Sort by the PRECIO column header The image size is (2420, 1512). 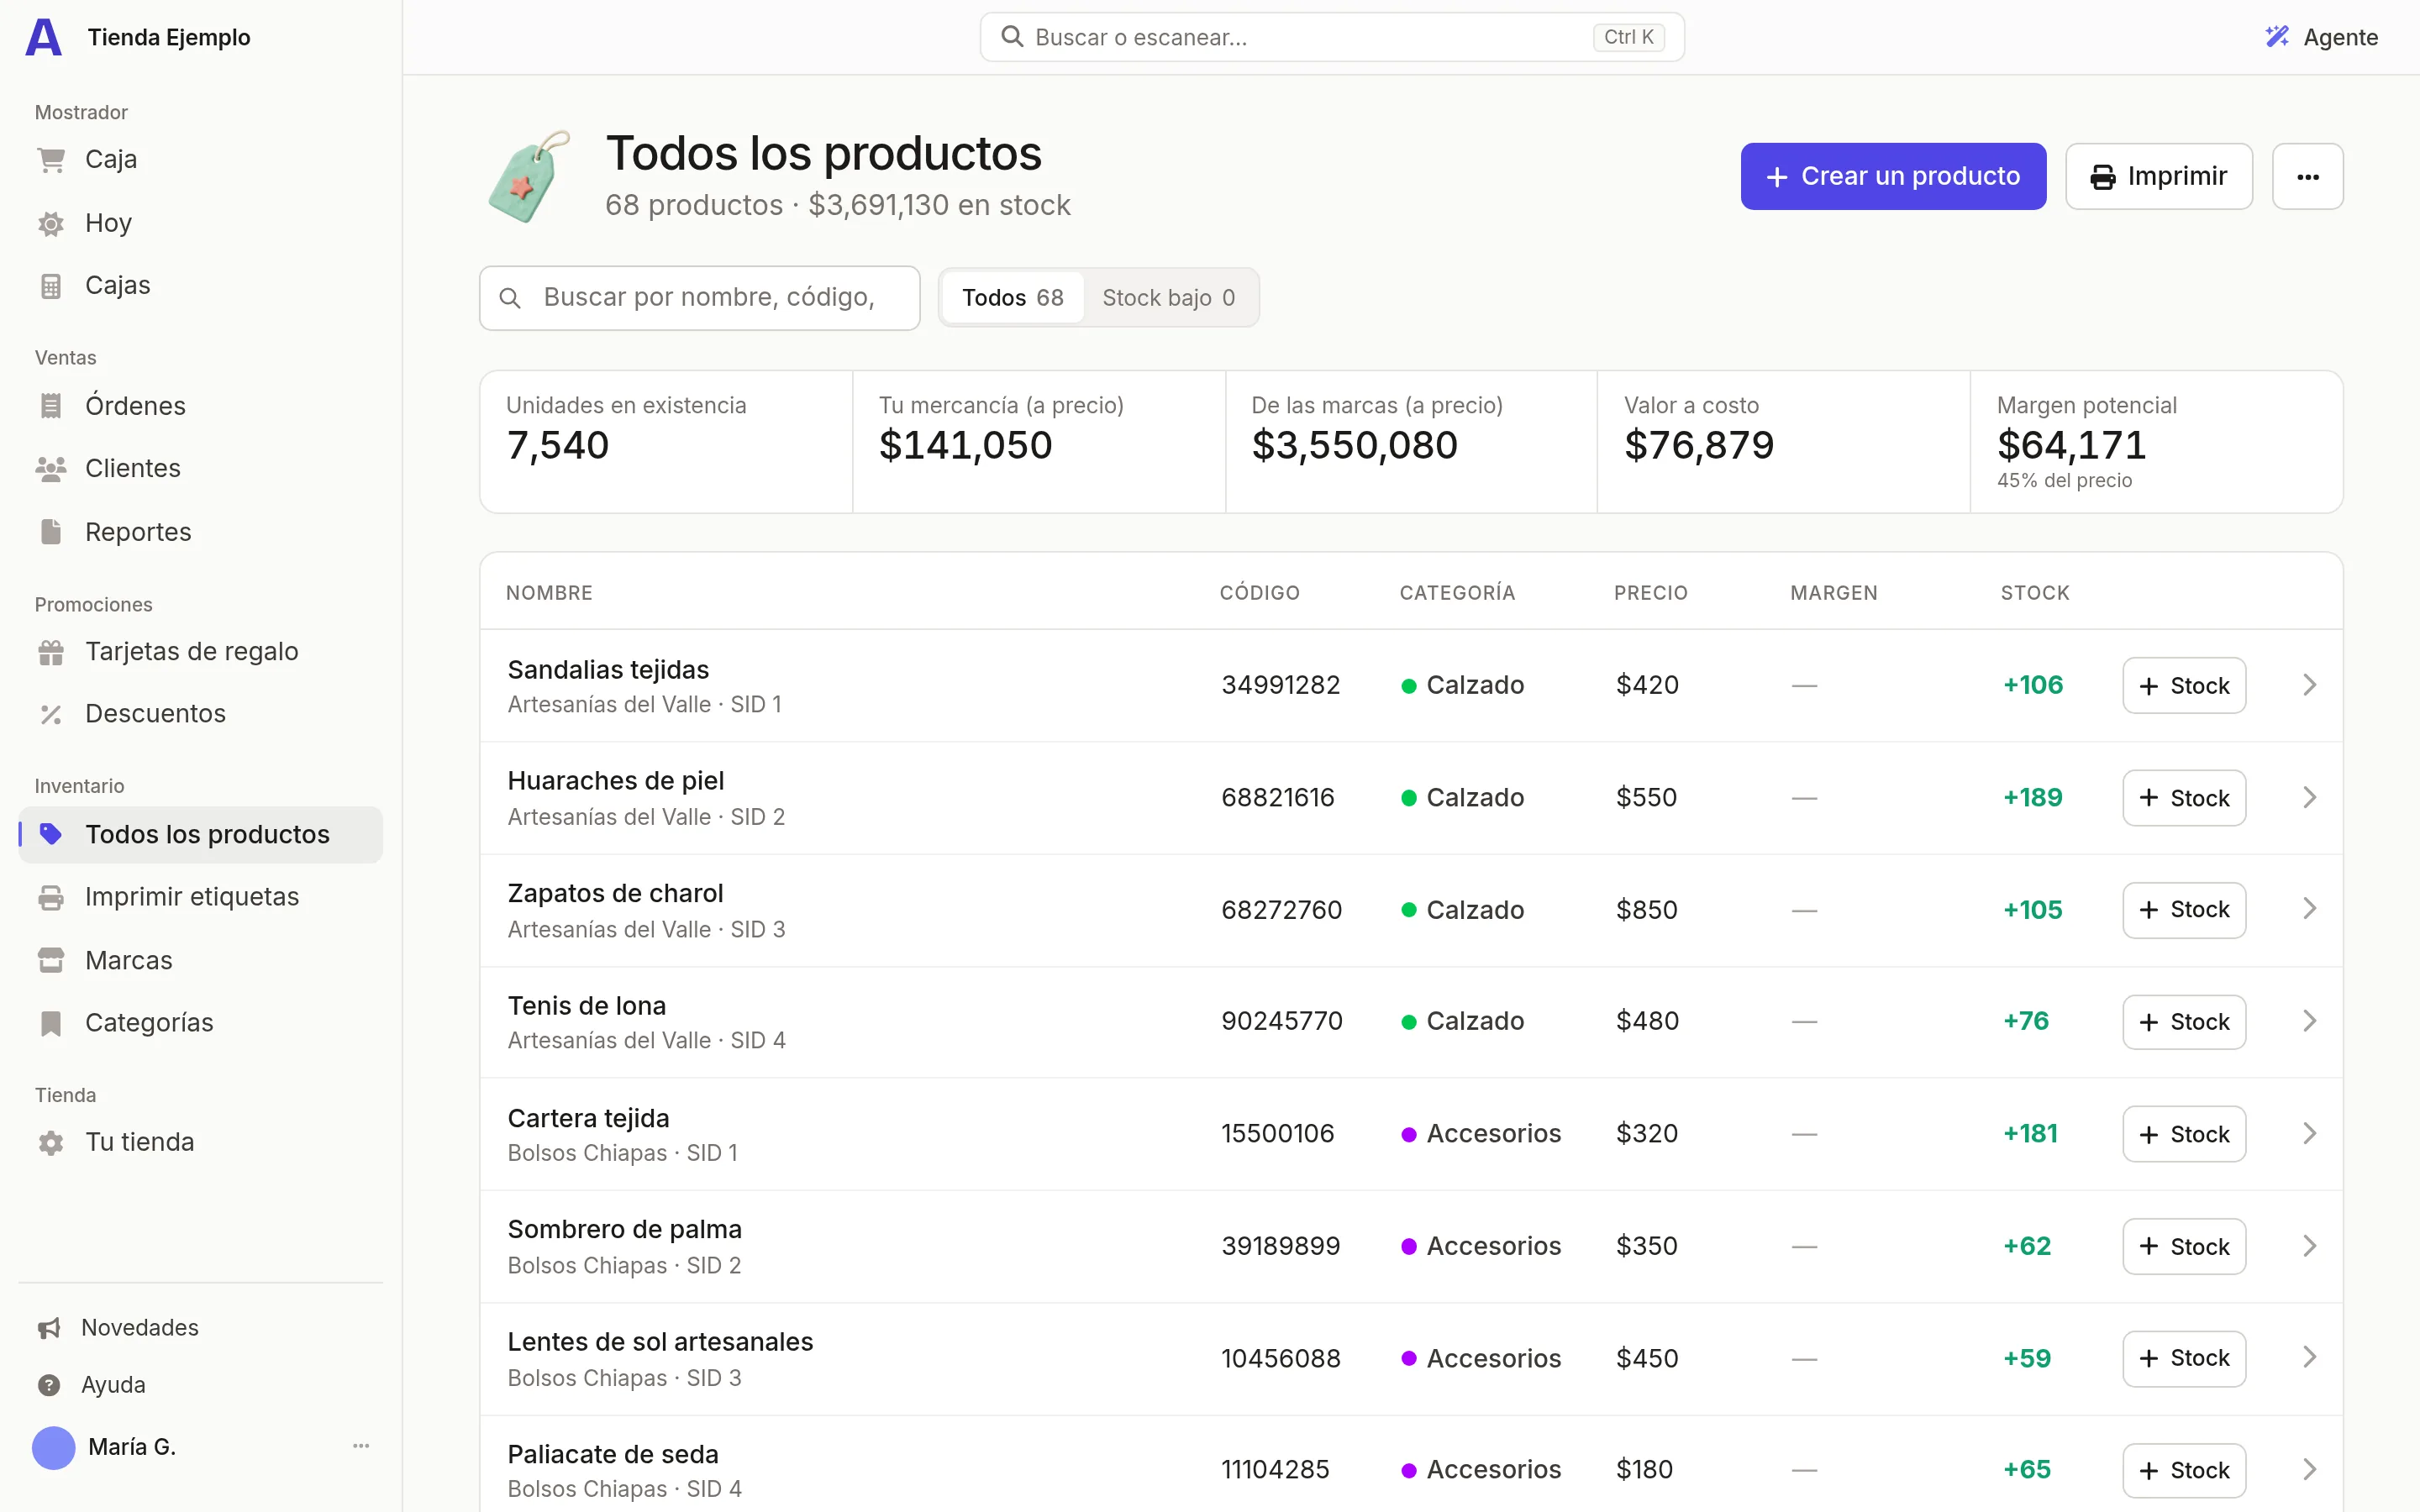[1650, 593]
